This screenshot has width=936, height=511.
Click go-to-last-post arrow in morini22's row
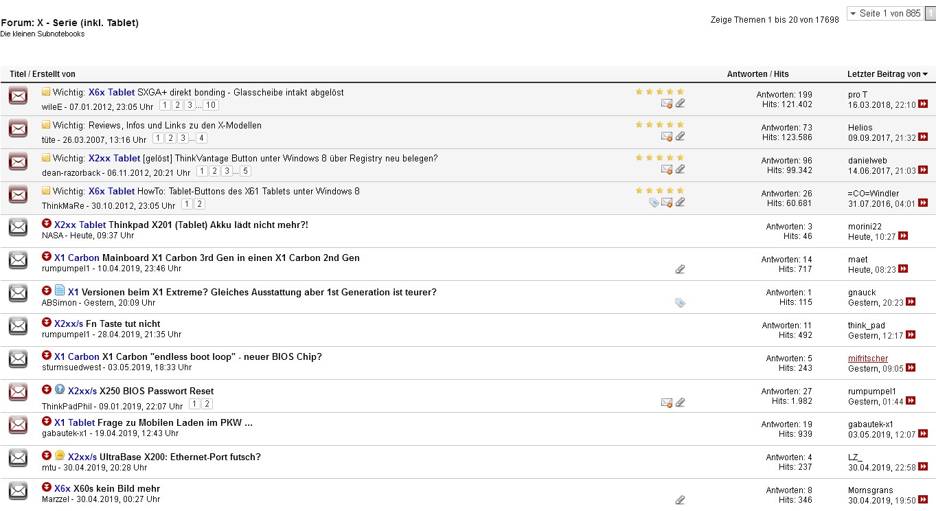tap(904, 236)
